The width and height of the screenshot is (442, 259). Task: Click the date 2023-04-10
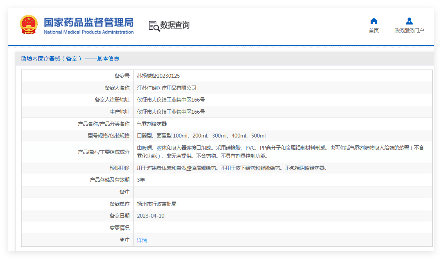coord(150,216)
